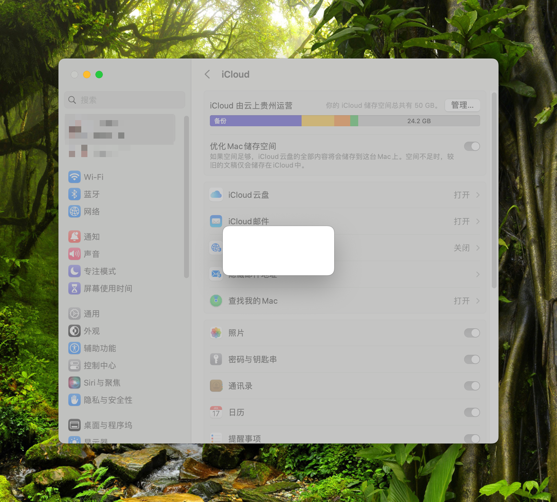
Task: Select the 专注模式 moon icon
Action: pos(74,271)
